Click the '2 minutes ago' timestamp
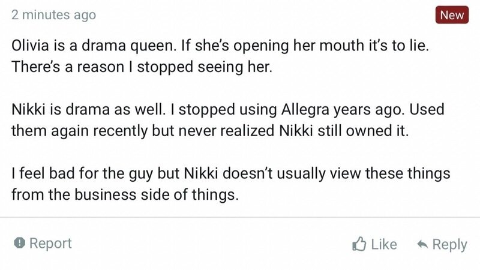 (x=53, y=16)
